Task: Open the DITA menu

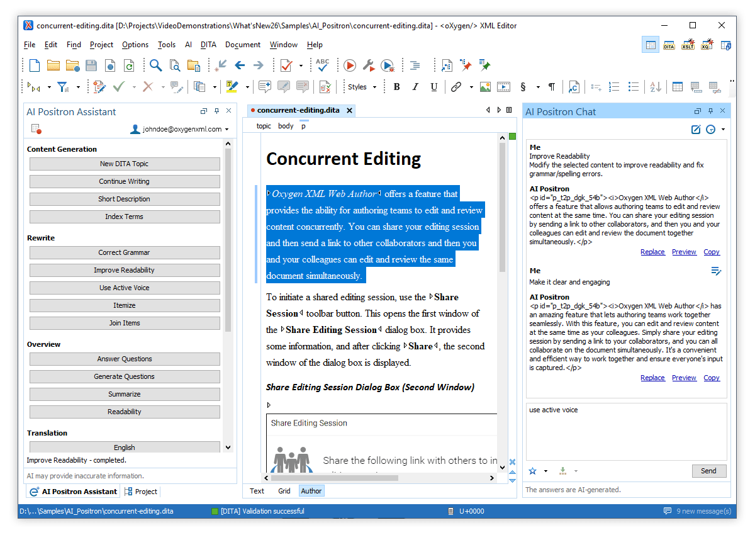Action: (x=208, y=45)
